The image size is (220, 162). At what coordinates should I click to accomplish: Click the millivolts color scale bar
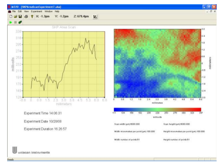pos(157,110)
